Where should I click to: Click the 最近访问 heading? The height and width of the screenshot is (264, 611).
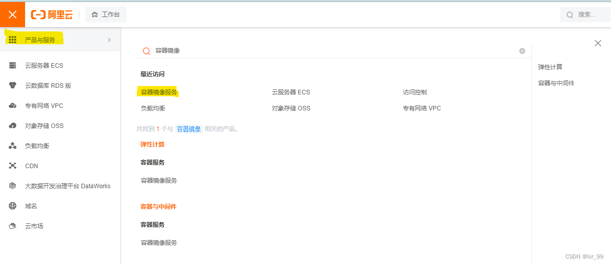click(152, 74)
